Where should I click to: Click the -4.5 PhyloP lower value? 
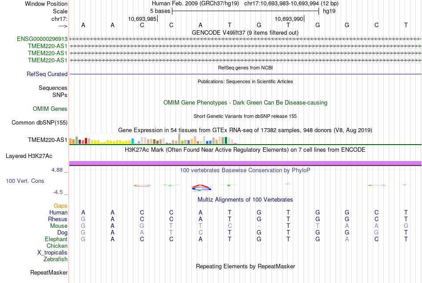58,192
